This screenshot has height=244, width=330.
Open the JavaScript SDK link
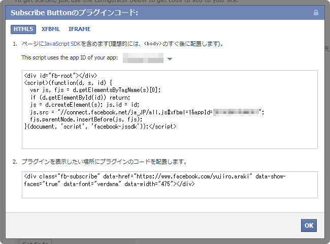(62, 44)
